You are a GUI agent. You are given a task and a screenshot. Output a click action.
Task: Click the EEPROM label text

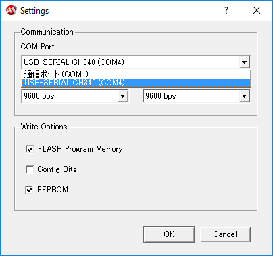(53, 190)
